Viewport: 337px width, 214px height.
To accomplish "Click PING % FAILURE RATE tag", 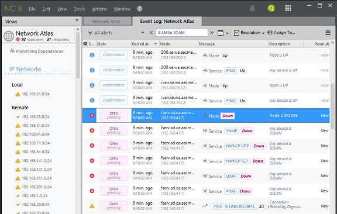I will [x=234, y=206].
